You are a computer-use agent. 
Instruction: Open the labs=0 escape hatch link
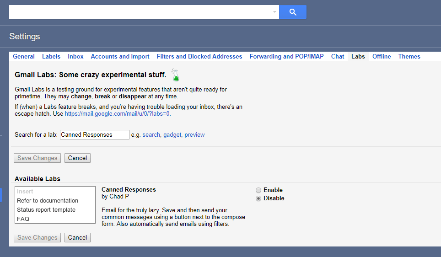pyautogui.click(x=117, y=113)
